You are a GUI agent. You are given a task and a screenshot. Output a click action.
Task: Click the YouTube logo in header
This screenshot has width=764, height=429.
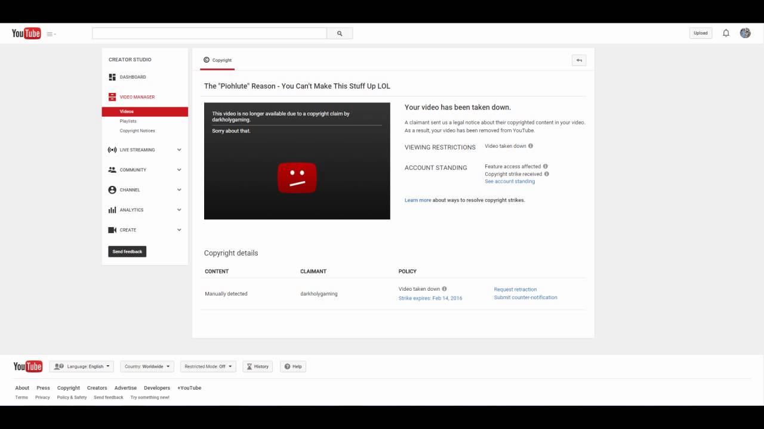coord(26,33)
